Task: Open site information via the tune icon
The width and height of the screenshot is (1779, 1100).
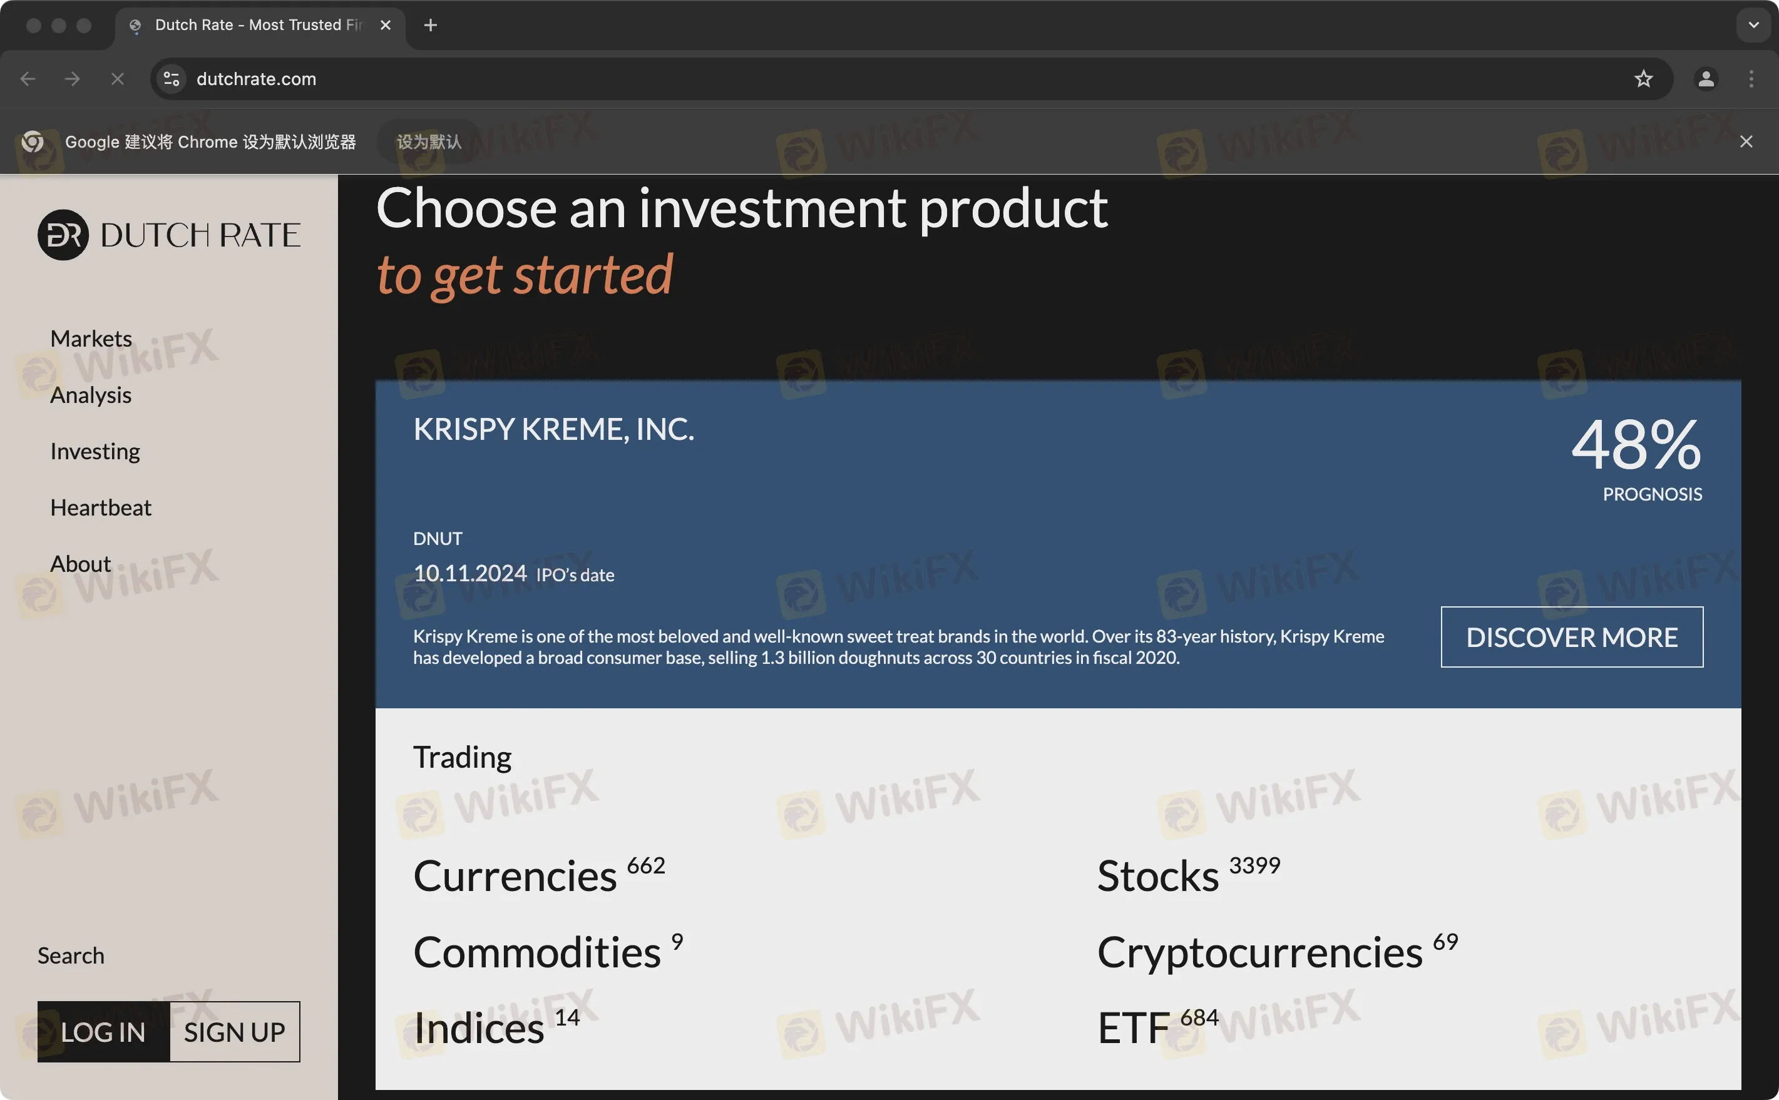Action: (171, 79)
